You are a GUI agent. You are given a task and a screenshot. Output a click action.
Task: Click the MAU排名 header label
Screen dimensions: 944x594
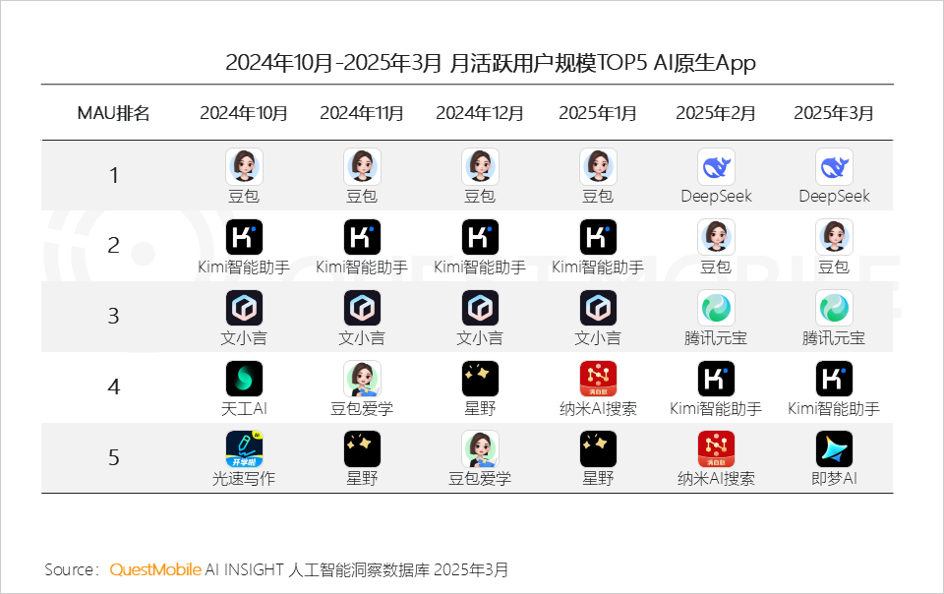pos(113,112)
